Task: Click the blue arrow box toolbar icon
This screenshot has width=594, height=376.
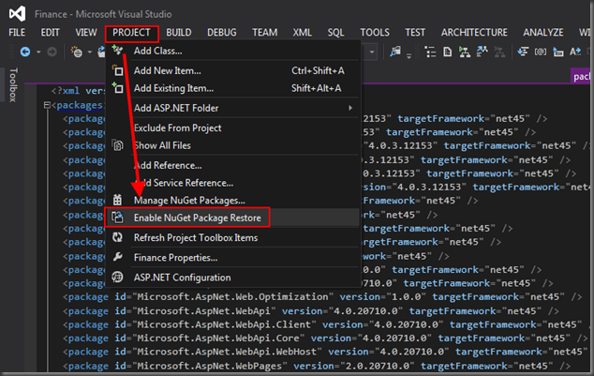Action: [x=558, y=52]
